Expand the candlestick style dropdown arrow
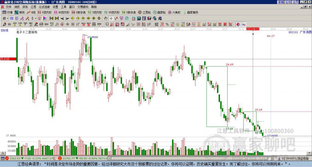This screenshot has width=312, height=167. pyautogui.click(x=36, y=19)
